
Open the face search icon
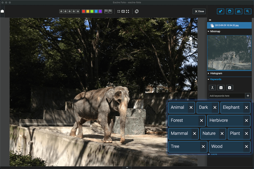point(229,11)
